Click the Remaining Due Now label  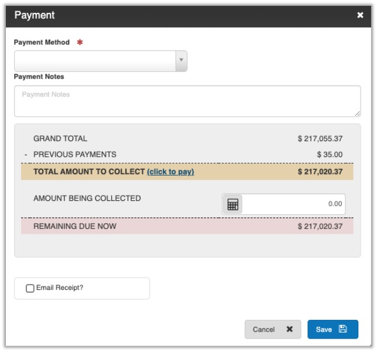(75, 226)
